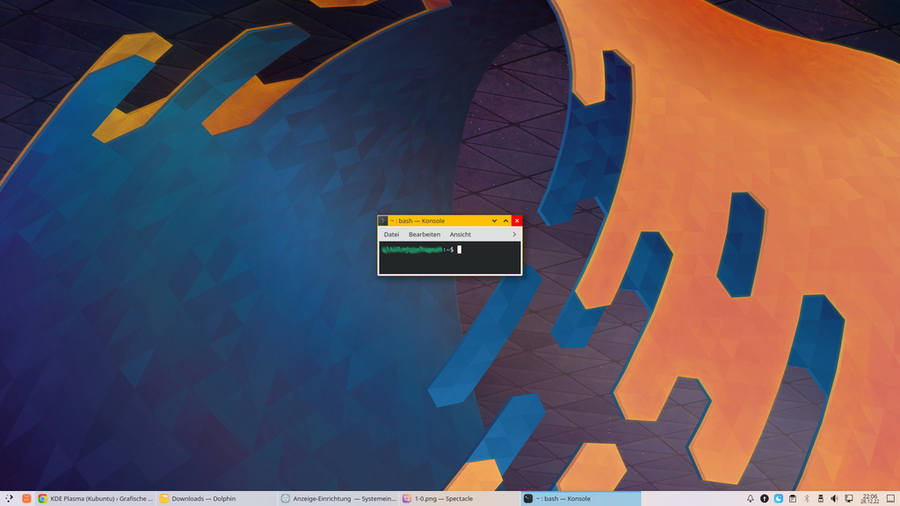The image size is (900, 506).
Task: Open the Ansicht menu in Konsole
Action: coord(461,235)
